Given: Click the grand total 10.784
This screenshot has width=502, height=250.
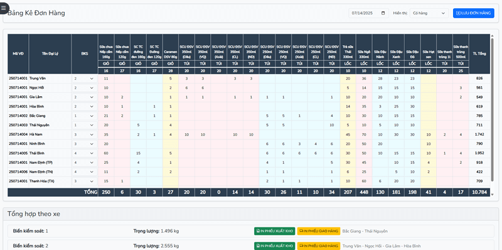Looking at the screenshot, I should [479, 192].
